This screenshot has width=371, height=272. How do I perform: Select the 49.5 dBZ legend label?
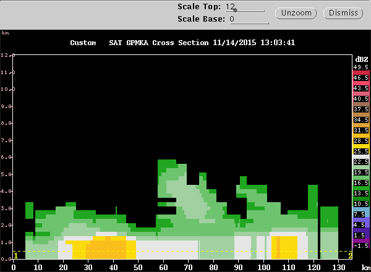(x=361, y=67)
